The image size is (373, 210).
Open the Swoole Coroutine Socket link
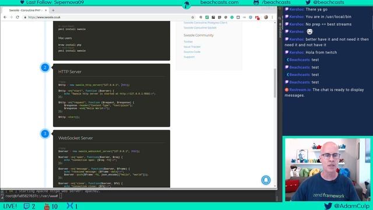[200, 28]
